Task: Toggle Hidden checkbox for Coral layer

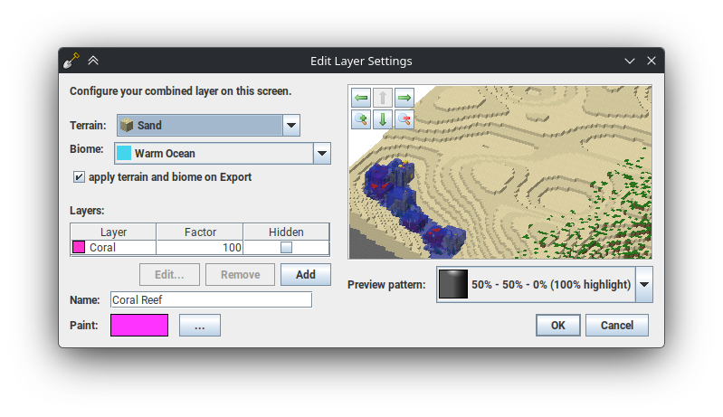Action: (x=286, y=248)
